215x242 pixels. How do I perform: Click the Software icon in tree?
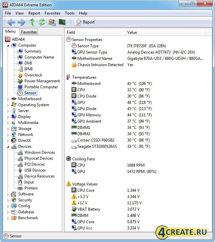(x=14, y=194)
